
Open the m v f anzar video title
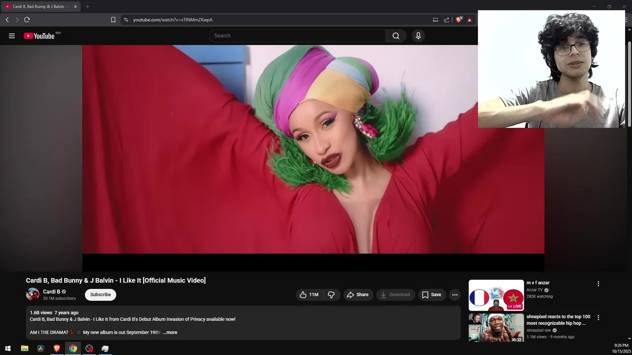pyautogui.click(x=538, y=283)
